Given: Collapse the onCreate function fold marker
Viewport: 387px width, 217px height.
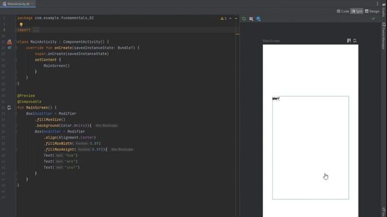Looking at the screenshot, I should coord(16,48).
